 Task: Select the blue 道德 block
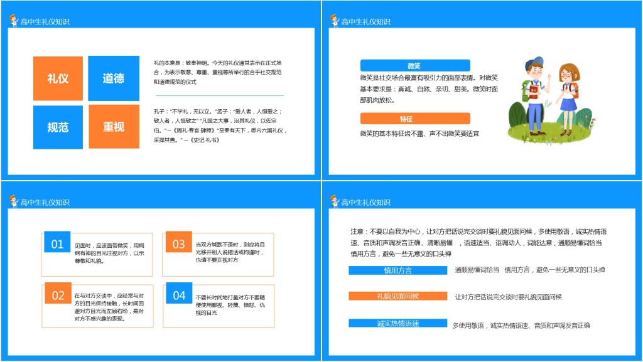click(114, 78)
